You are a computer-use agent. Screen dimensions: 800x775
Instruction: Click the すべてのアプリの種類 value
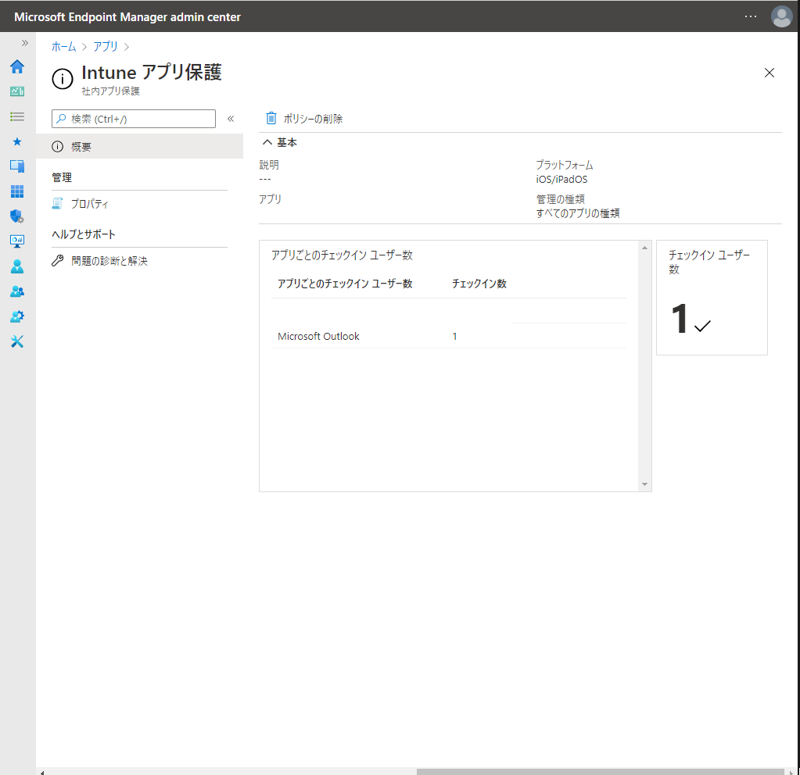coord(578,213)
